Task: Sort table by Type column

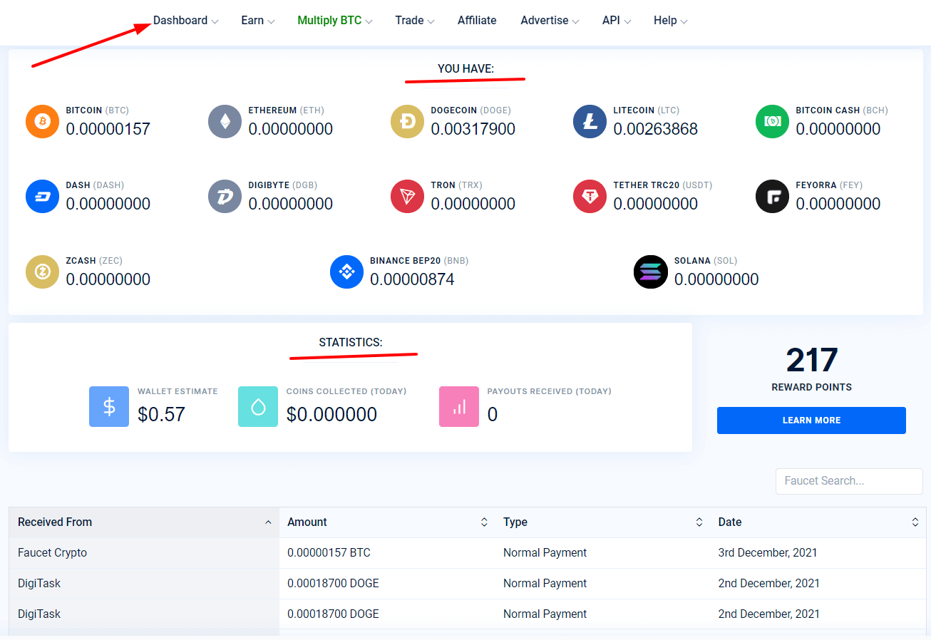Action: tap(602, 522)
